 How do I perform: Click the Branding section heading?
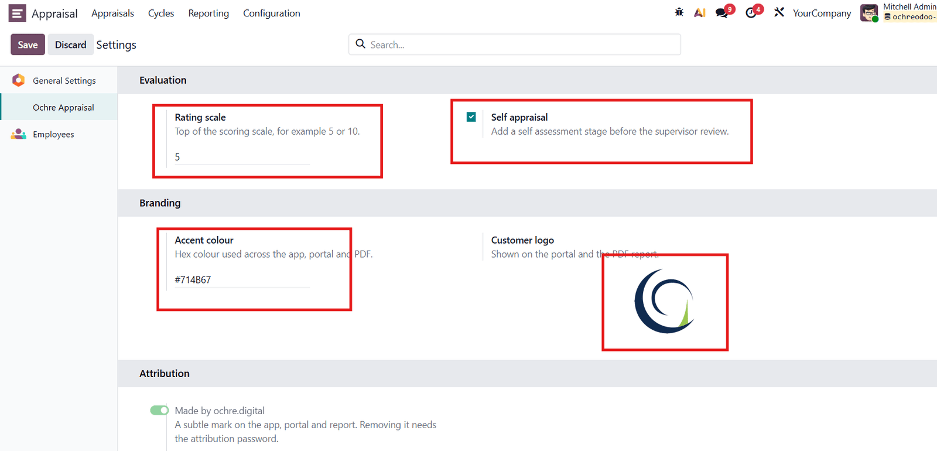tap(160, 203)
